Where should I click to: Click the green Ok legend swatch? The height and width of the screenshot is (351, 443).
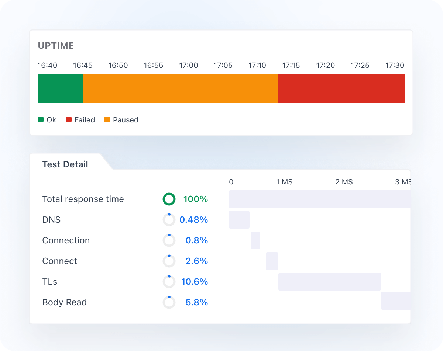41,120
